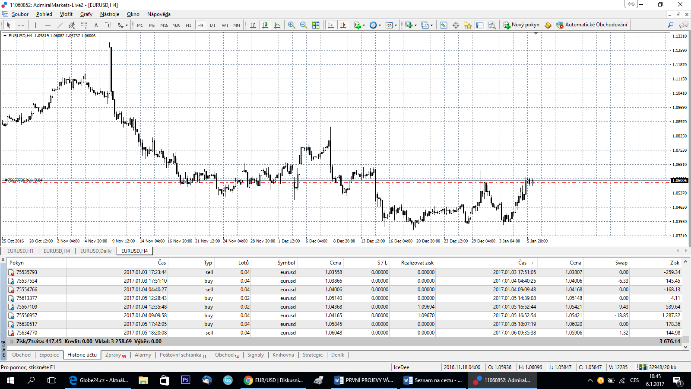Click the Nový pokyn button
The width and height of the screenshot is (691, 389).
521,25
